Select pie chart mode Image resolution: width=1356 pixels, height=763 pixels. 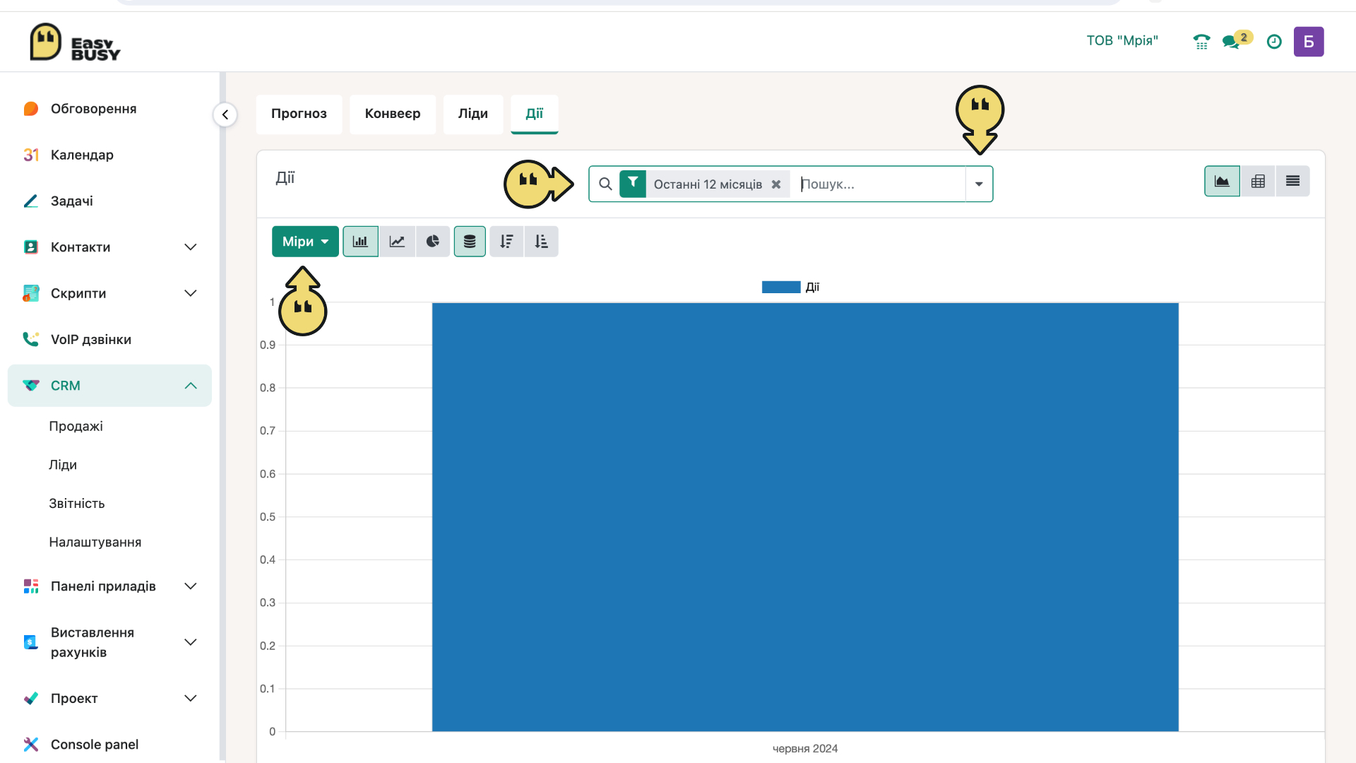click(x=433, y=242)
